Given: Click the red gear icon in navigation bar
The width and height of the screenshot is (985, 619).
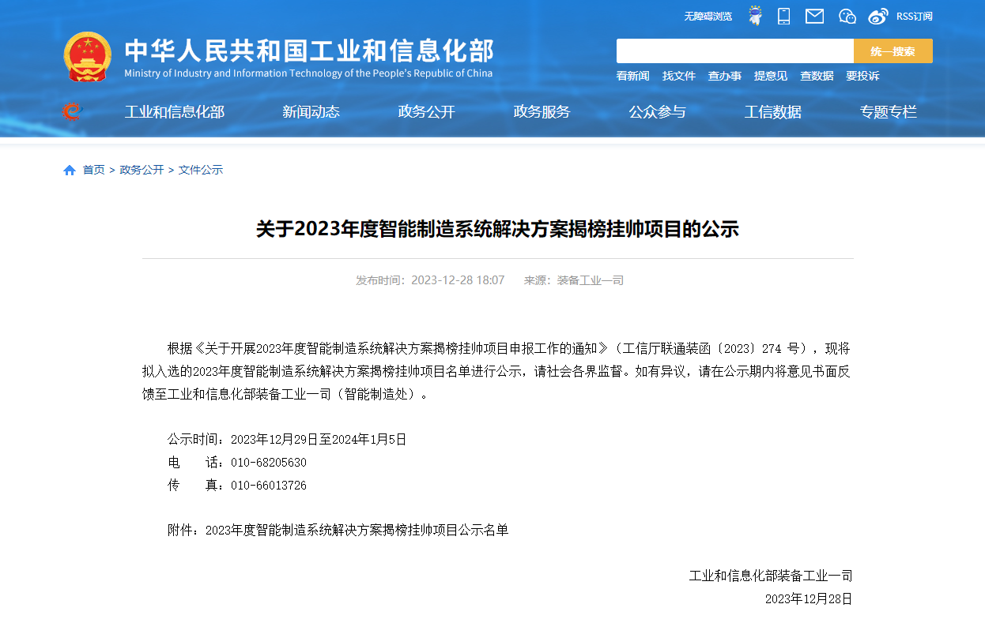Looking at the screenshot, I should (x=72, y=112).
